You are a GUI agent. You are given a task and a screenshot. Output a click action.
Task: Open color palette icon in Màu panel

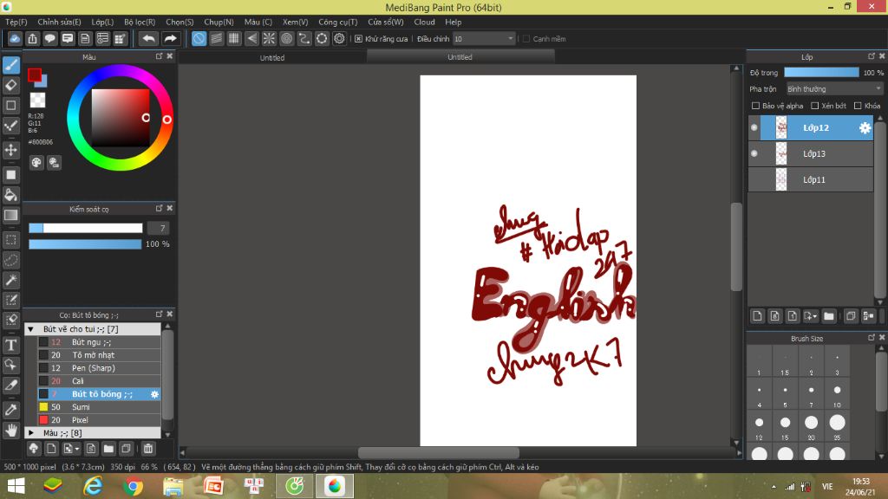tap(36, 163)
